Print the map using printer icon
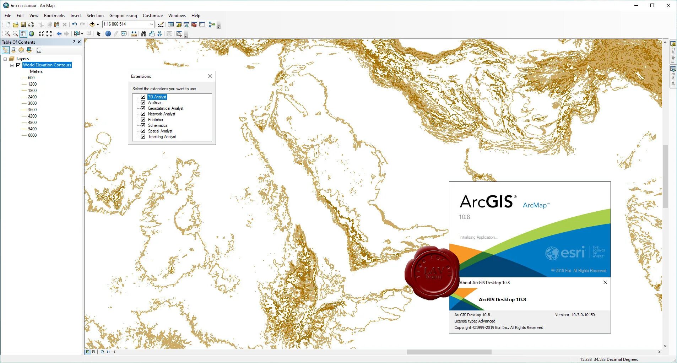The width and height of the screenshot is (677, 363). [x=31, y=25]
